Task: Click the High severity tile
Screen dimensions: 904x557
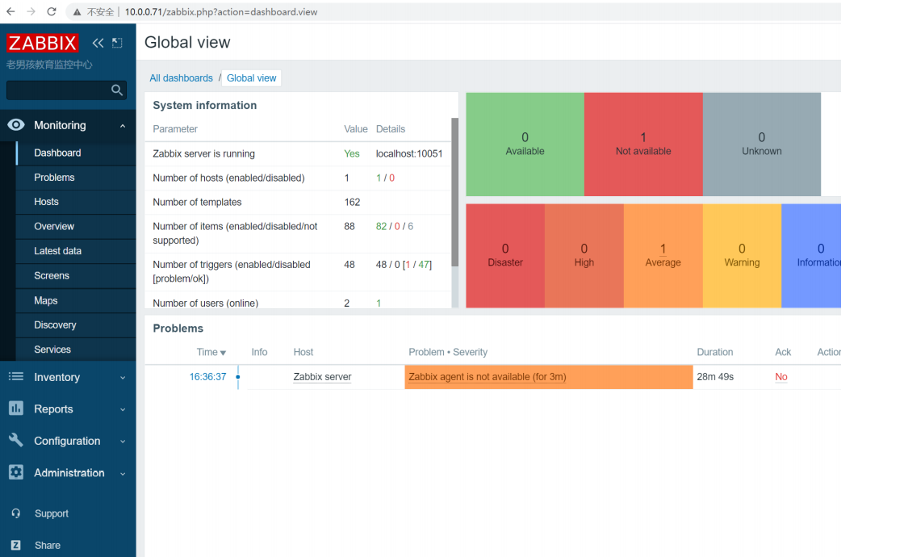Action: [x=584, y=255]
